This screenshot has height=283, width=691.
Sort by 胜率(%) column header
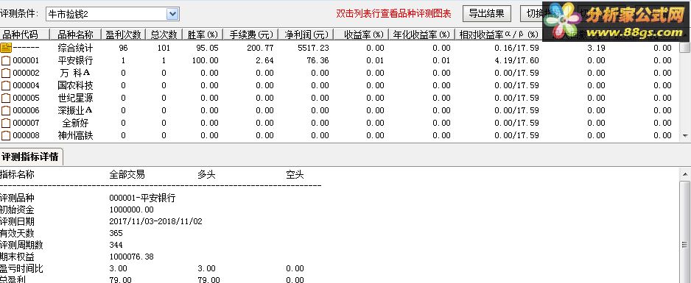[x=203, y=35]
